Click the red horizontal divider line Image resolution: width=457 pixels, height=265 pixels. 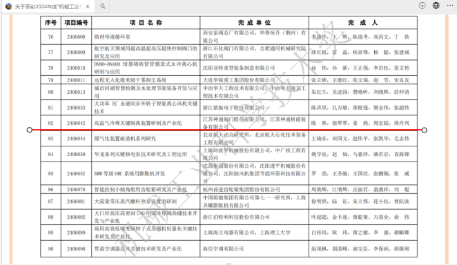tap(226, 130)
